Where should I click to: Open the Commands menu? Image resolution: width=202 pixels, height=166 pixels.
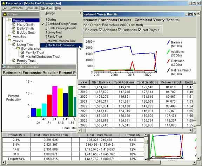point(16,8)
